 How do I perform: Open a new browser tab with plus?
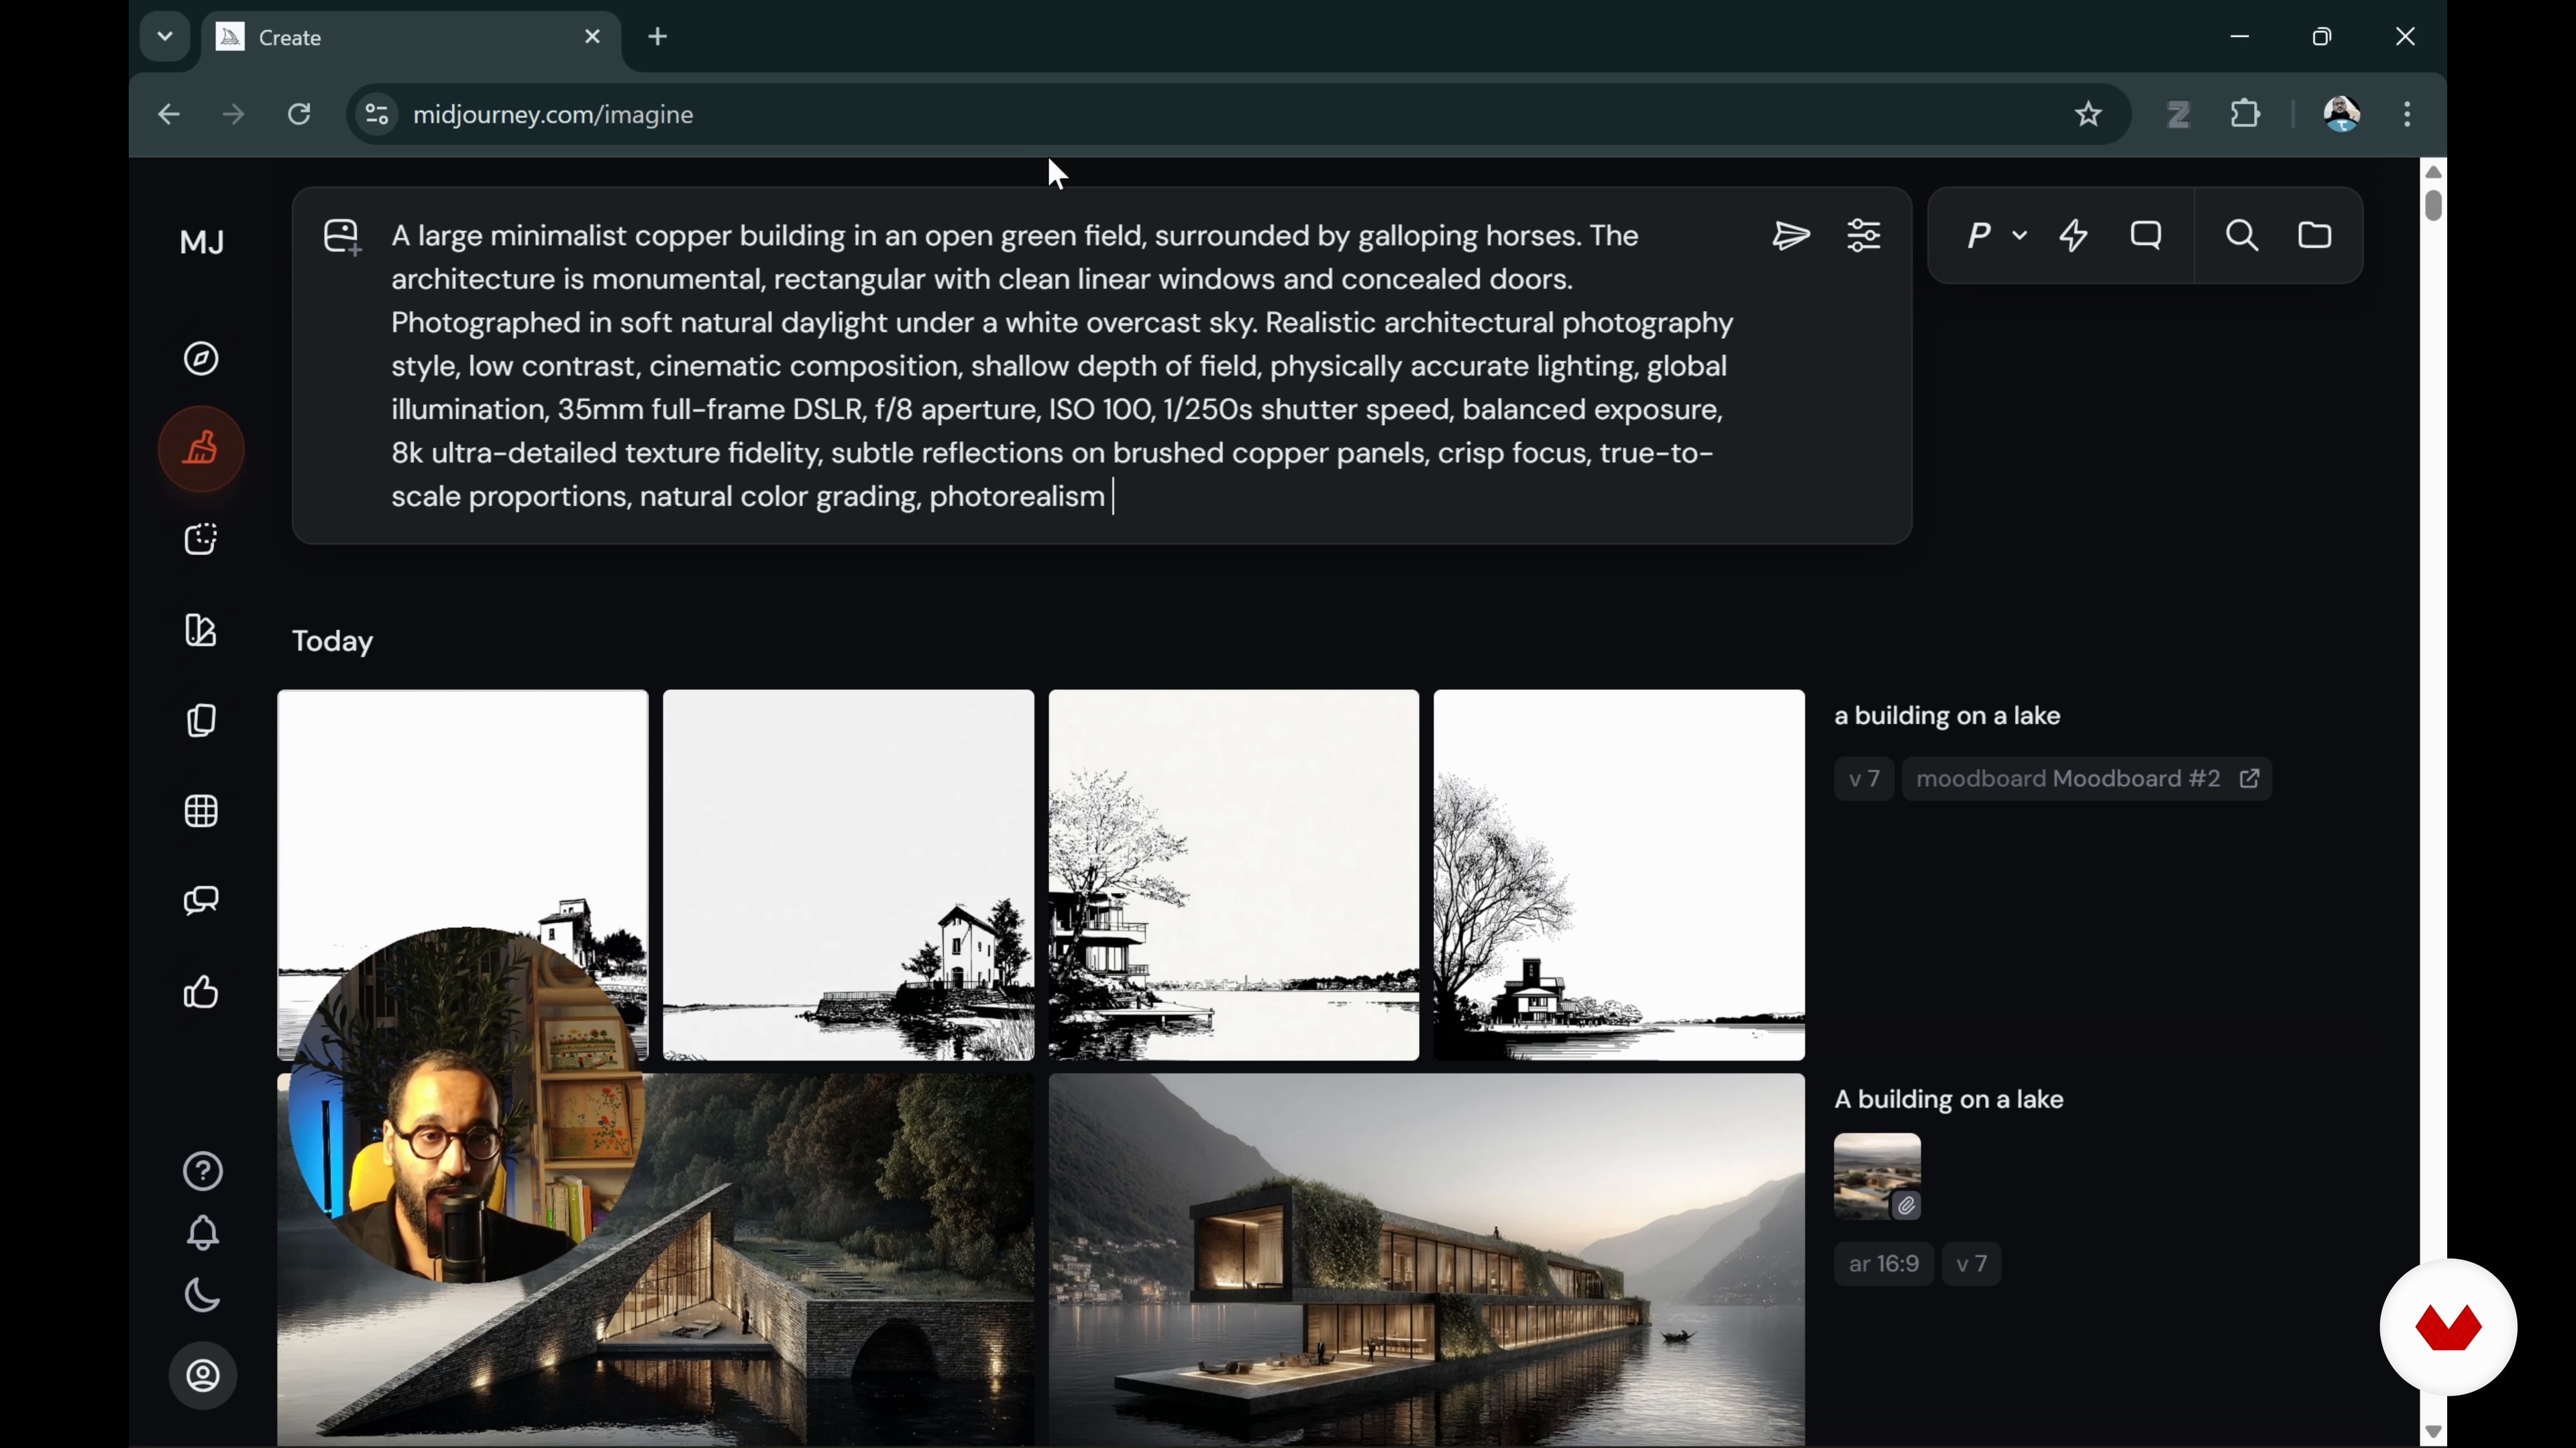pyautogui.click(x=659, y=38)
